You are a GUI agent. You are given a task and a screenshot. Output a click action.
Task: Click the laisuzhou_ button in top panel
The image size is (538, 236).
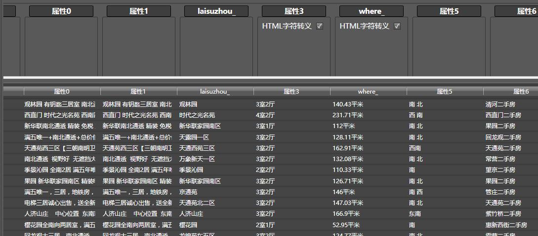(x=216, y=11)
